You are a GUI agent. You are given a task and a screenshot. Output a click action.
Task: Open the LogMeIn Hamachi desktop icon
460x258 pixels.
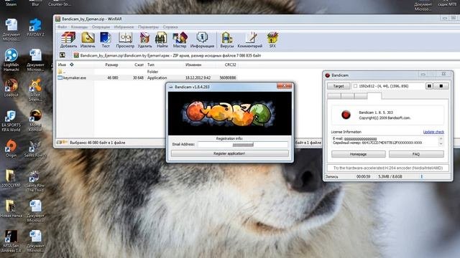(11, 60)
